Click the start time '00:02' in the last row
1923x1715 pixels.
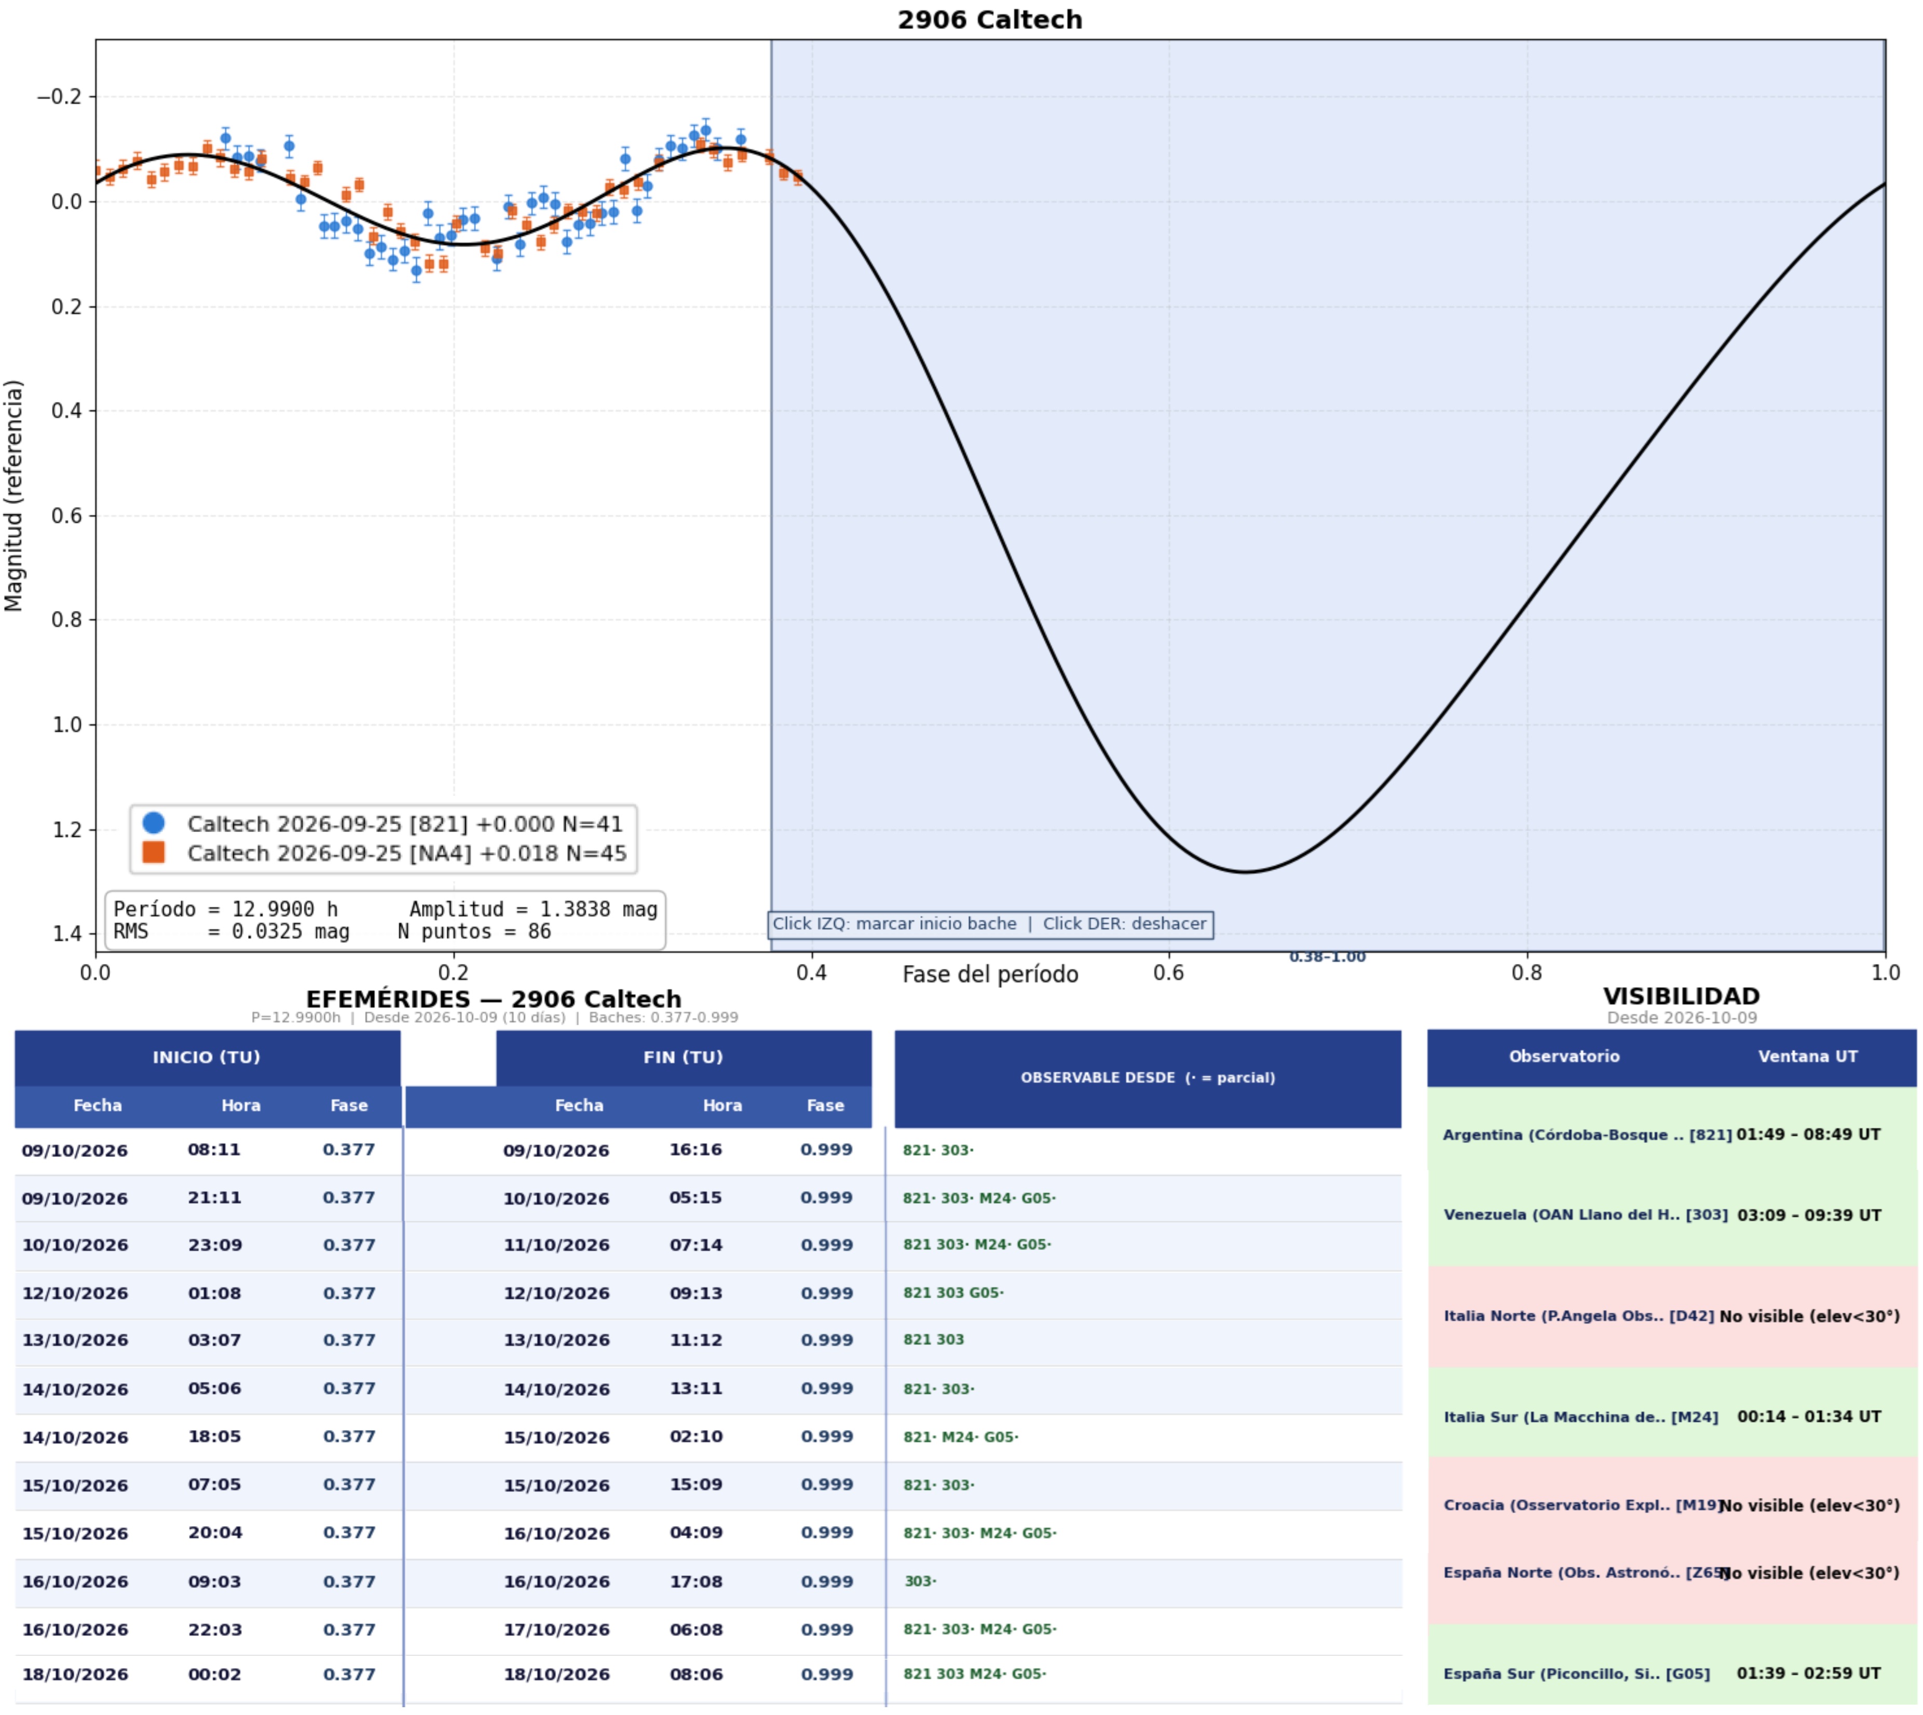pyautogui.click(x=215, y=1675)
